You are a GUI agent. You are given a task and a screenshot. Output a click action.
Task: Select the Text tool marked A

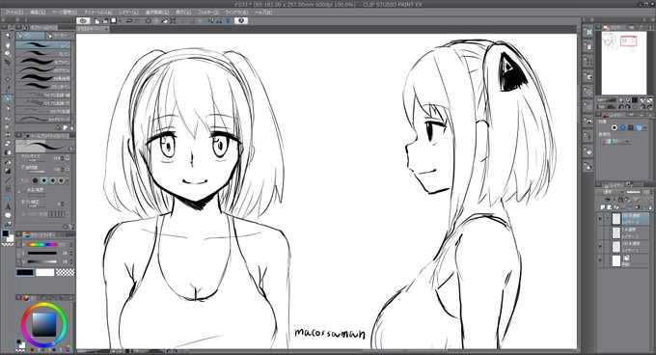(x=8, y=206)
